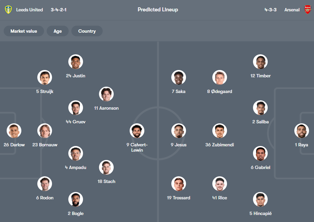Click the Leeds United club crest
This screenshot has height=222, width=314.
(x=8, y=10)
